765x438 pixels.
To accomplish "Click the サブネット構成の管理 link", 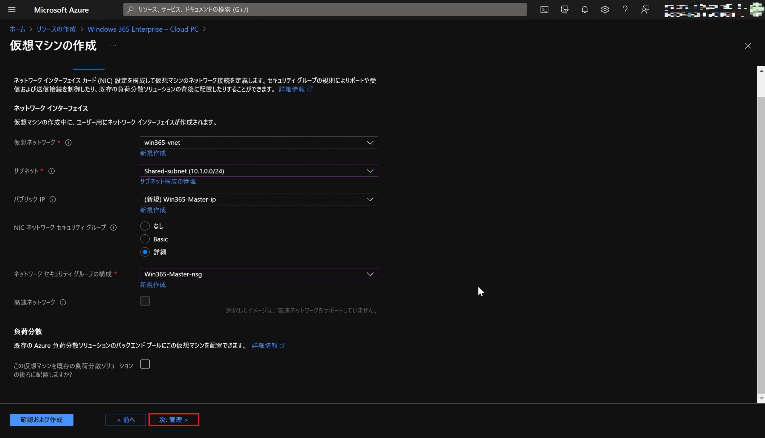I will click(168, 181).
